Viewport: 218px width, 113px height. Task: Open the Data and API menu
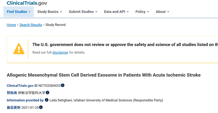[116, 12]
